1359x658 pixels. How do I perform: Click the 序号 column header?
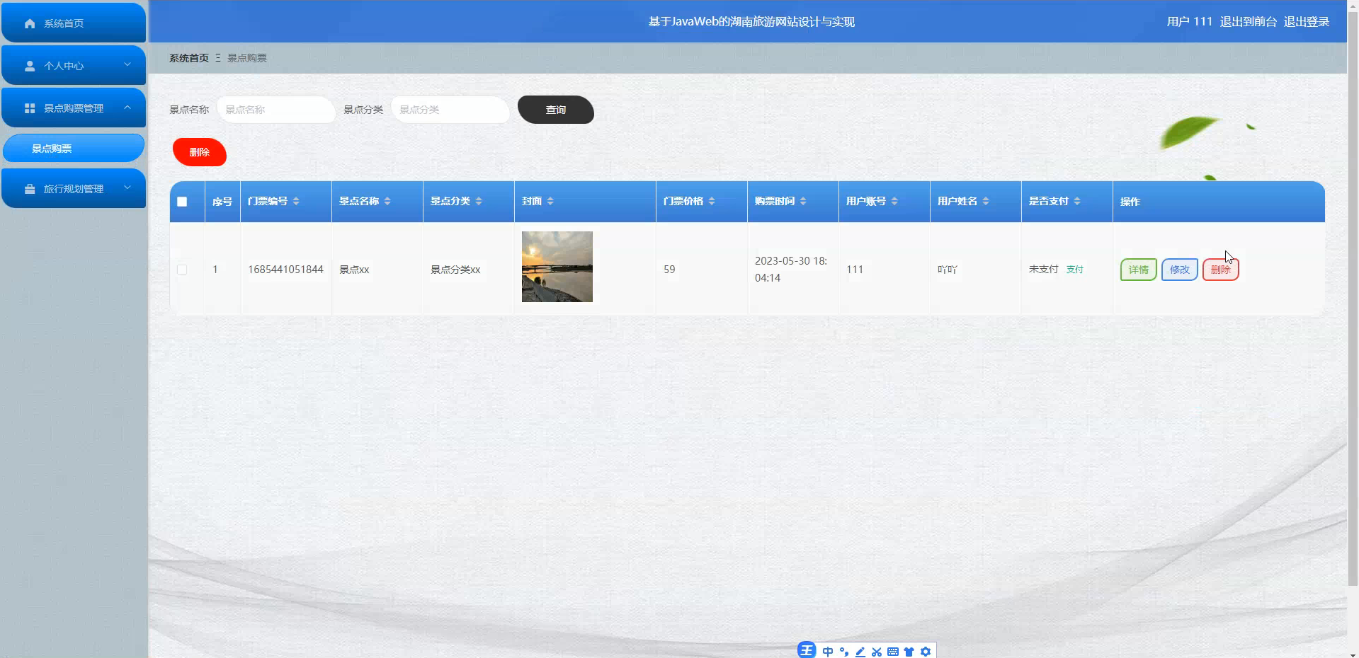(222, 202)
